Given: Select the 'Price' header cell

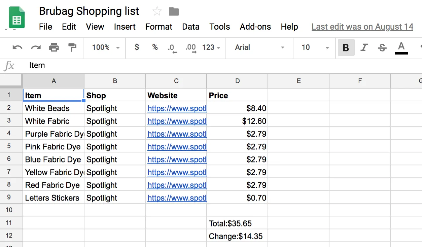Looking at the screenshot, I should click(x=237, y=95).
